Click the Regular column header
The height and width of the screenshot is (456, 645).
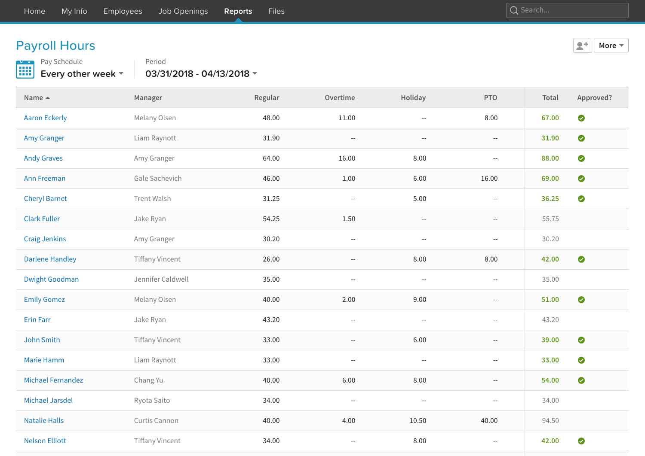pos(267,97)
